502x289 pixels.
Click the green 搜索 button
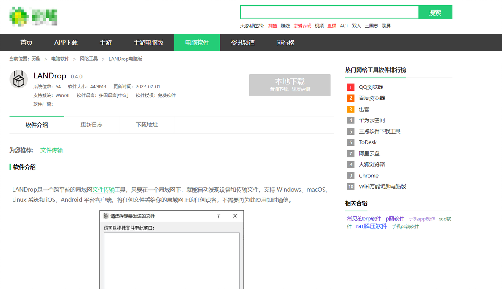click(x=435, y=12)
